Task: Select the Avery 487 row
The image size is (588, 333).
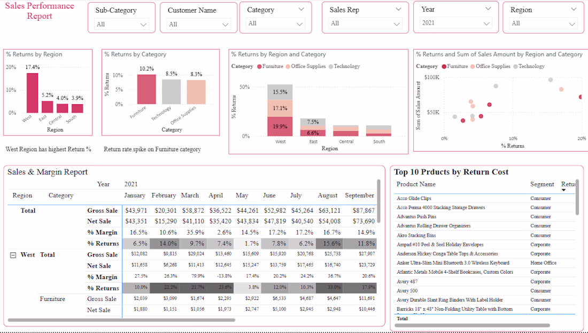Action: 485,282
